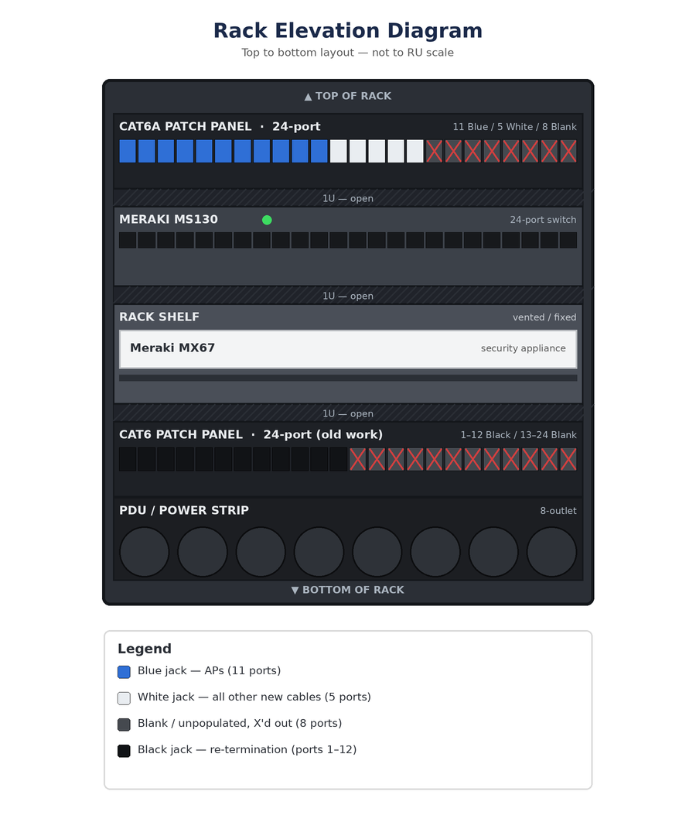This screenshot has height=836, width=696.
Task: Click the Rack Elevation Diagram title
Action: tap(348, 31)
